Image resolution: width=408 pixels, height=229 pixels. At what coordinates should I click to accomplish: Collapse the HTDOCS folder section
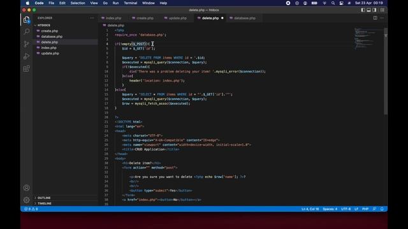pos(44,25)
